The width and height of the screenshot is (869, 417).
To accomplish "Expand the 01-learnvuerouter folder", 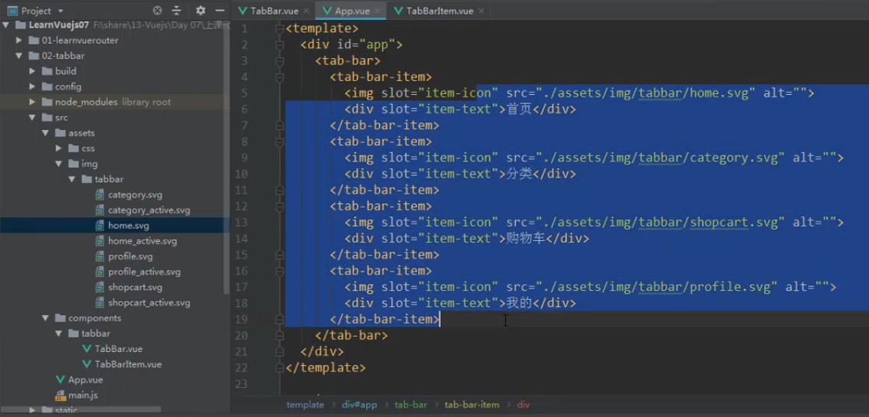I will coord(19,41).
